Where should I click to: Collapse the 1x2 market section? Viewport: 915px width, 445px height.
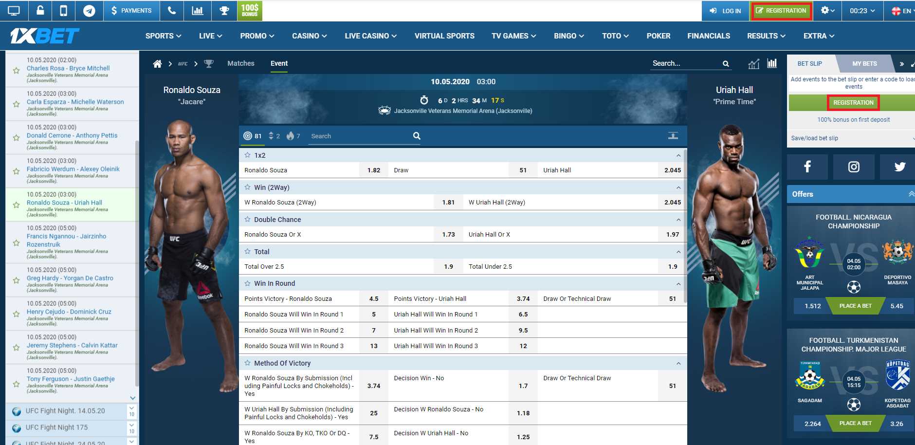tap(678, 155)
